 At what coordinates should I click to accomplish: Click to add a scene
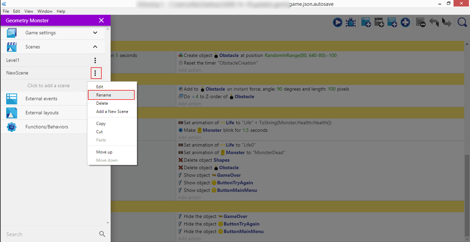click(x=48, y=86)
